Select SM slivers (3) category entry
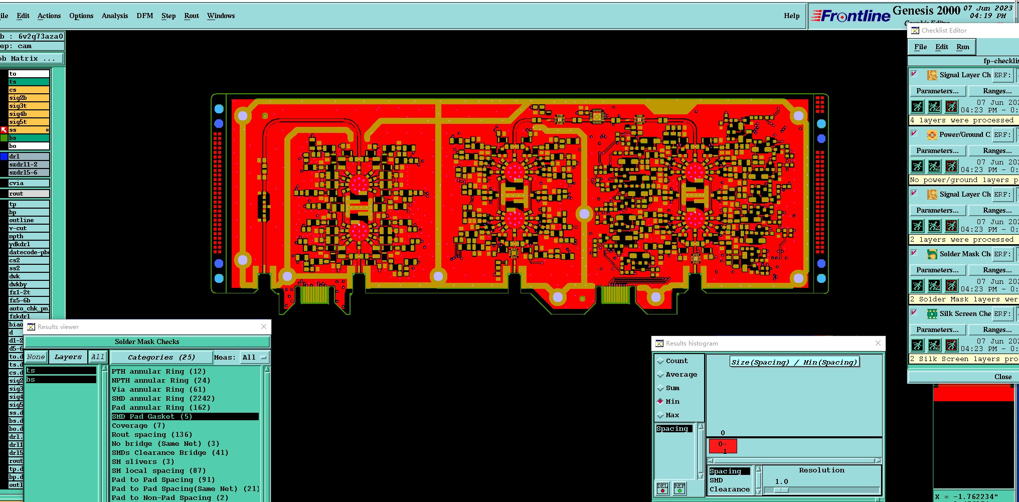The image size is (1019, 502). tap(143, 462)
